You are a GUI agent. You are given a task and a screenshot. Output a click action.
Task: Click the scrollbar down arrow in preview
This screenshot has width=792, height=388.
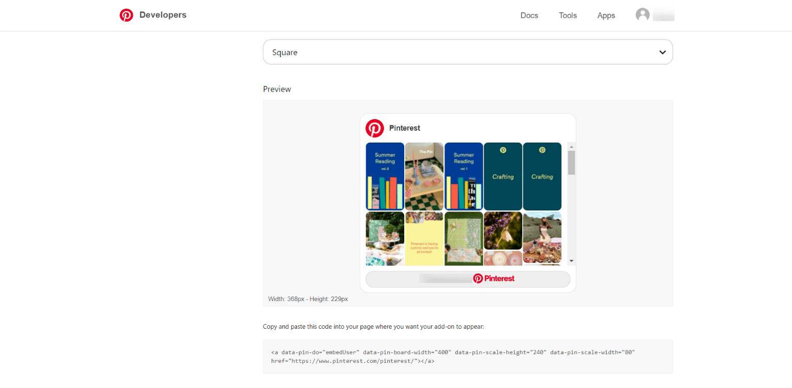pyautogui.click(x=571, y=261)
